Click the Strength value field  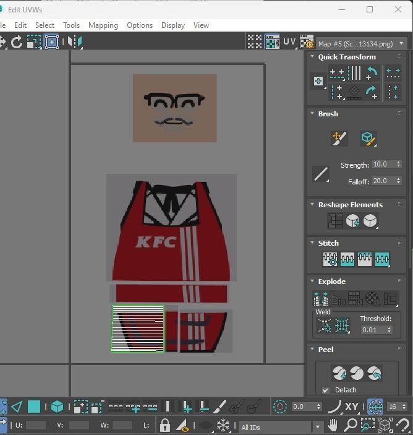pos(383,164)
